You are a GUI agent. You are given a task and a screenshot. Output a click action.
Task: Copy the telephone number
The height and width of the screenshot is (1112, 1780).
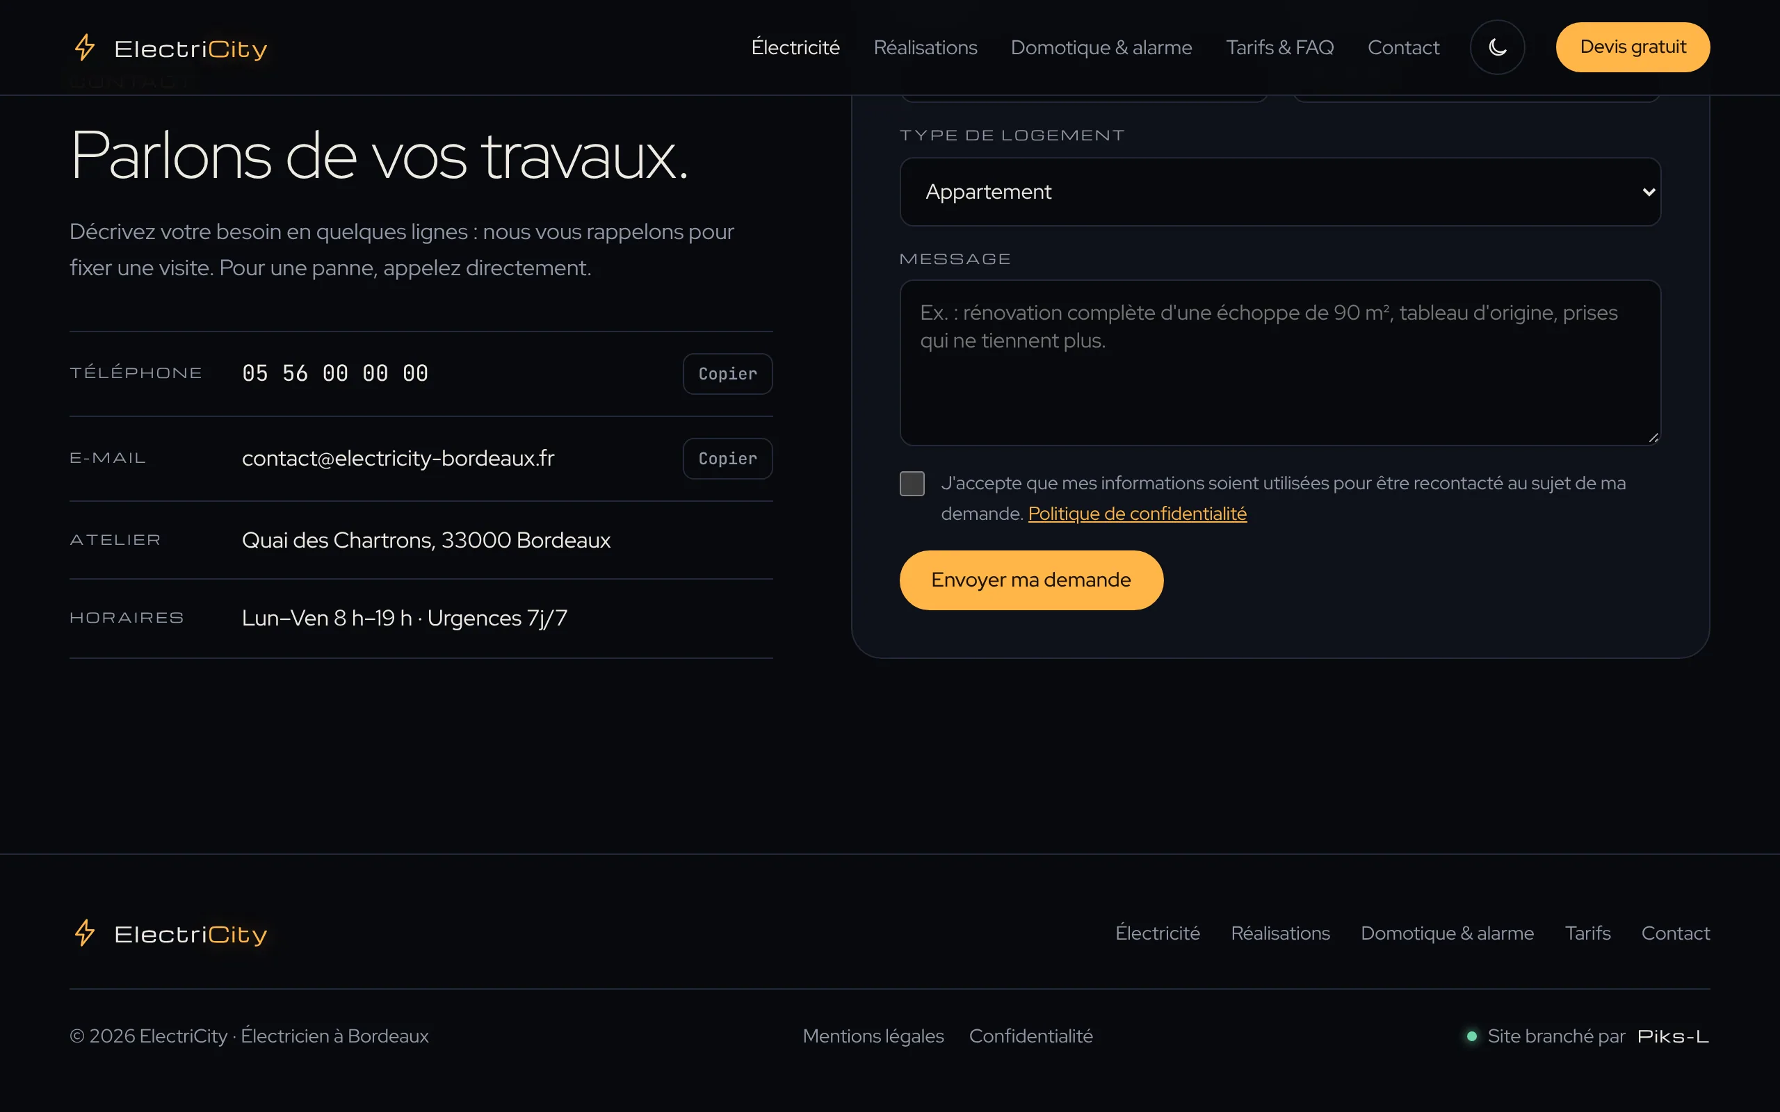pyautogui.click(x=727, y=374)
